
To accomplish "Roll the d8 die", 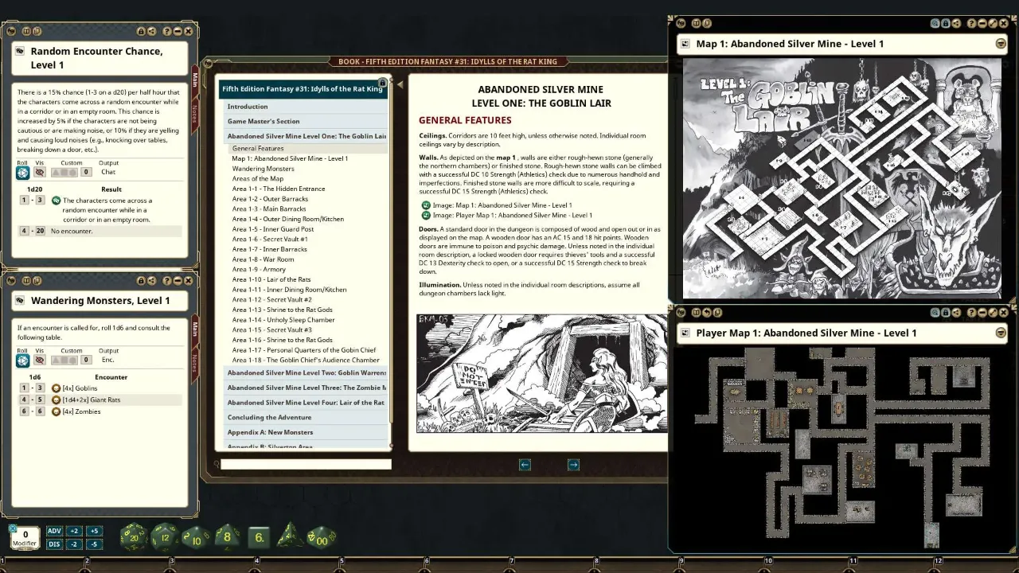I will pyautogui.click(x=228, y=537).
